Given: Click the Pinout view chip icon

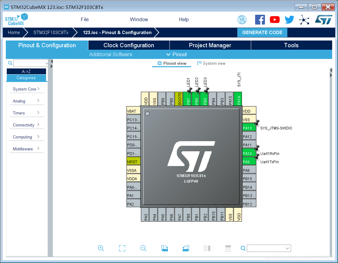Looking at the screenshot, I should [160, 63].
